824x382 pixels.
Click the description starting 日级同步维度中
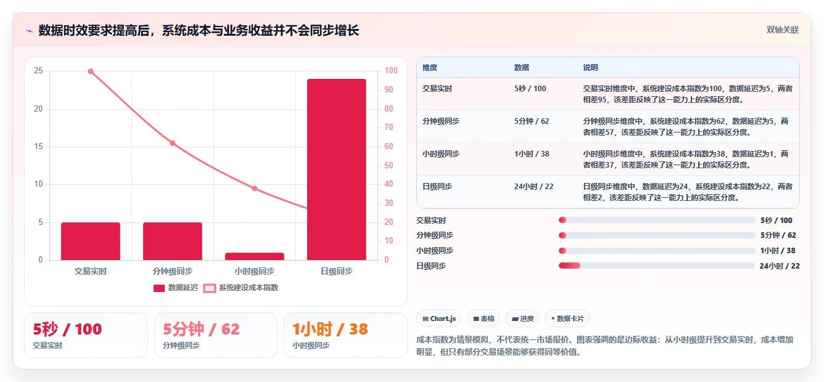pyautogui.click(x=688, y=192)
